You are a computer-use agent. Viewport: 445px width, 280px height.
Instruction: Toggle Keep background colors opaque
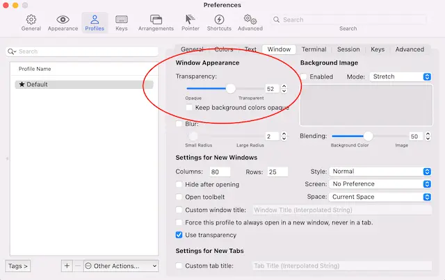(189, 108)
